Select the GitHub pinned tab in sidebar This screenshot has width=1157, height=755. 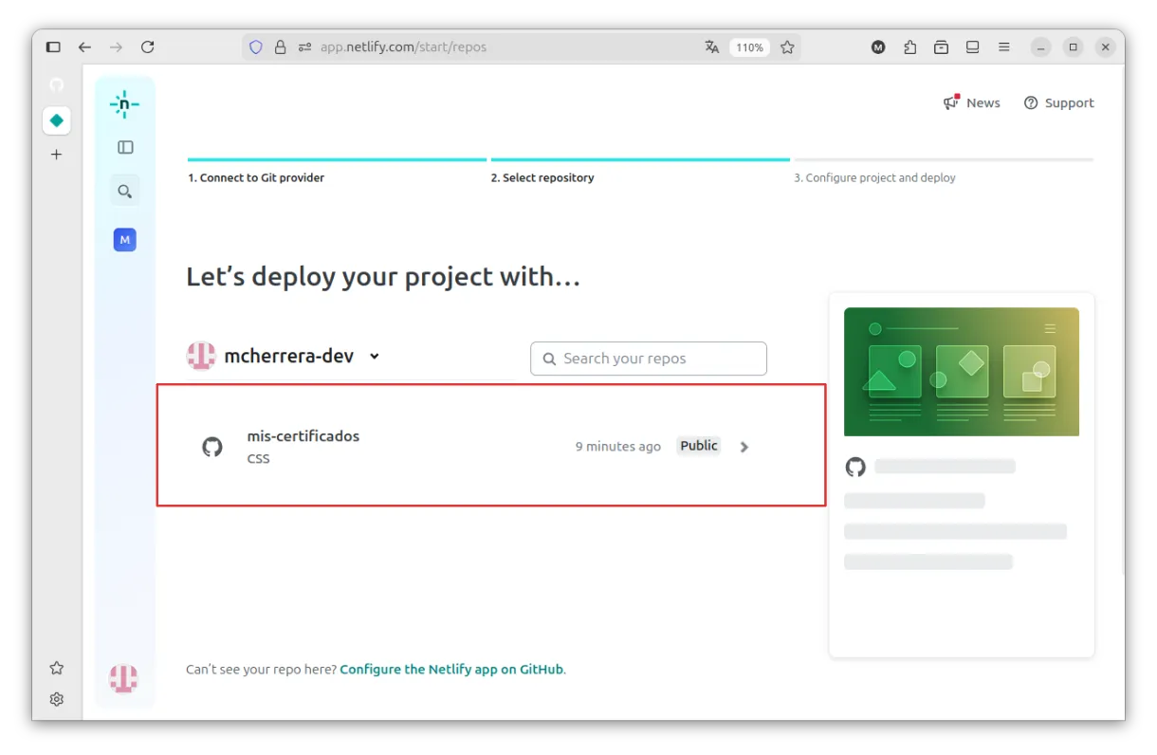[56, 85]
